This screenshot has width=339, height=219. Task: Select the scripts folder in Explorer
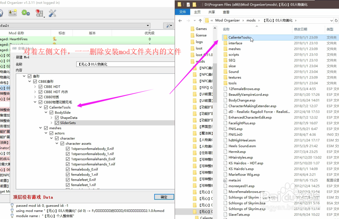pyautogui.click(x=234, y=54)
